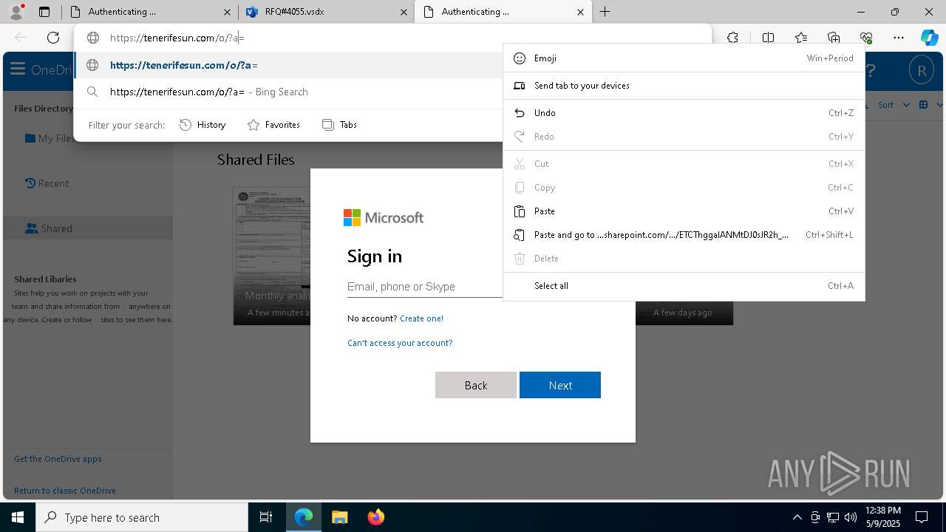Image resolution: width=946 pixels, height=532 pixels.
Task: Open the Favorites star icon
Action: click(x=801, y=38)
